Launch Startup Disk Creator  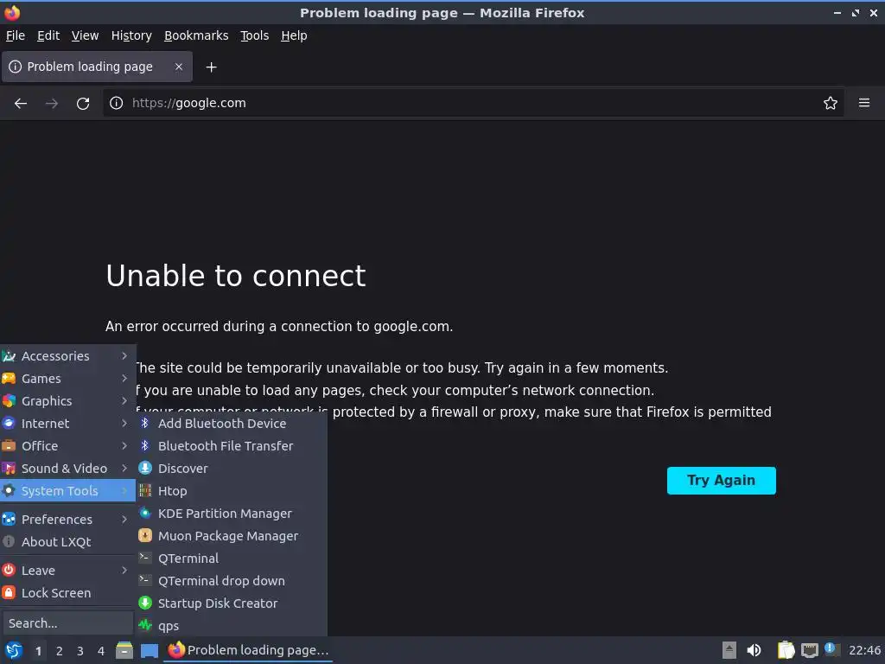tap(232, 603)
